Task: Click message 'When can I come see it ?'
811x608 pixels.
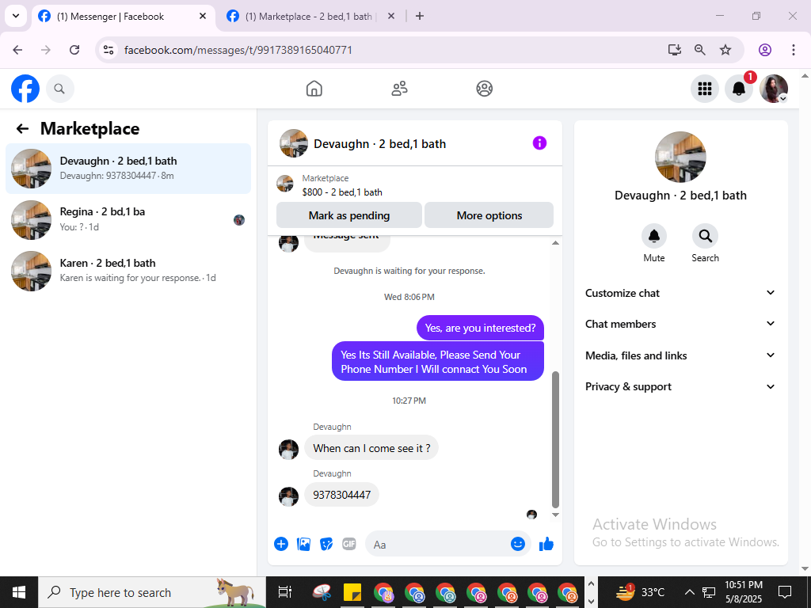Action: point(371,448)
